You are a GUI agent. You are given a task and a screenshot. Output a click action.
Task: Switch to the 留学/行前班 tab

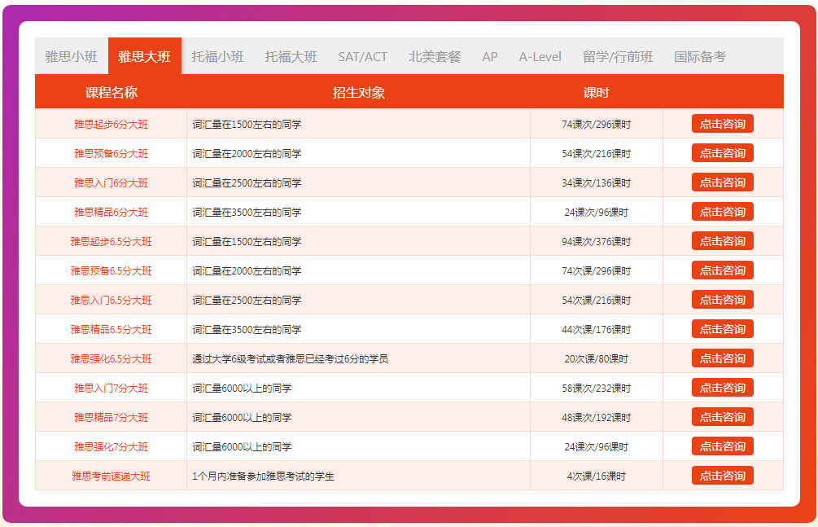pos(618,57)
